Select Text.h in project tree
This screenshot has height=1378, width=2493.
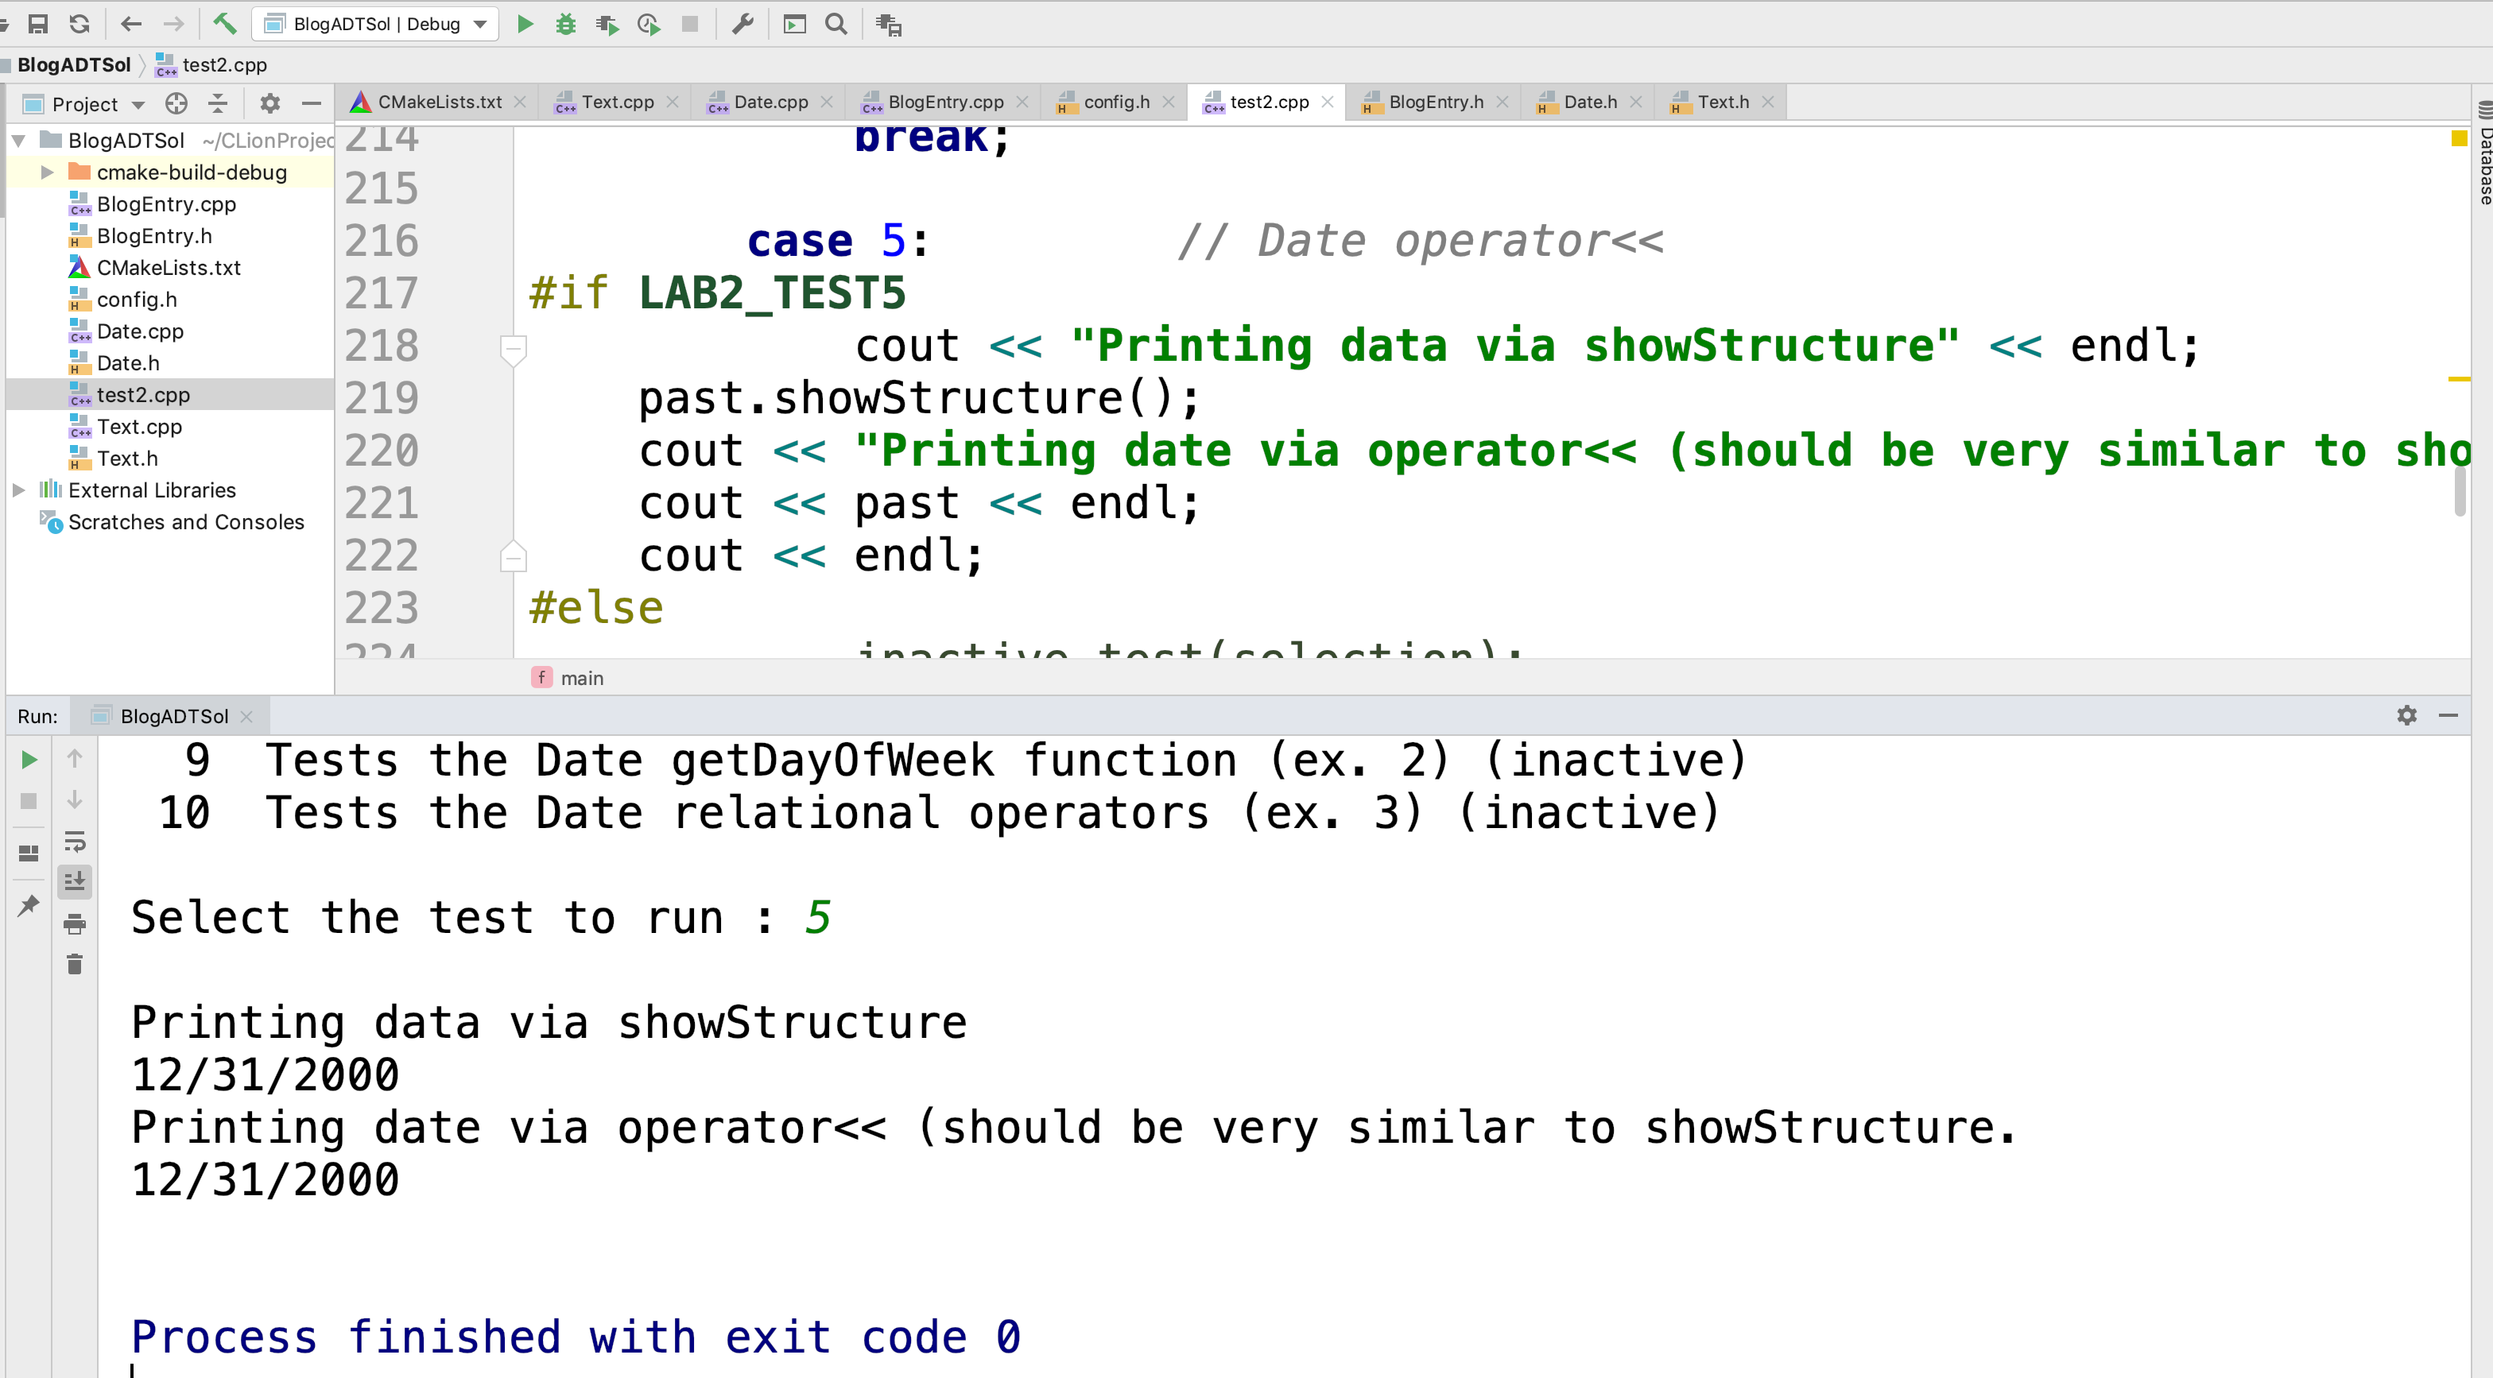click(x=126, y=459)
